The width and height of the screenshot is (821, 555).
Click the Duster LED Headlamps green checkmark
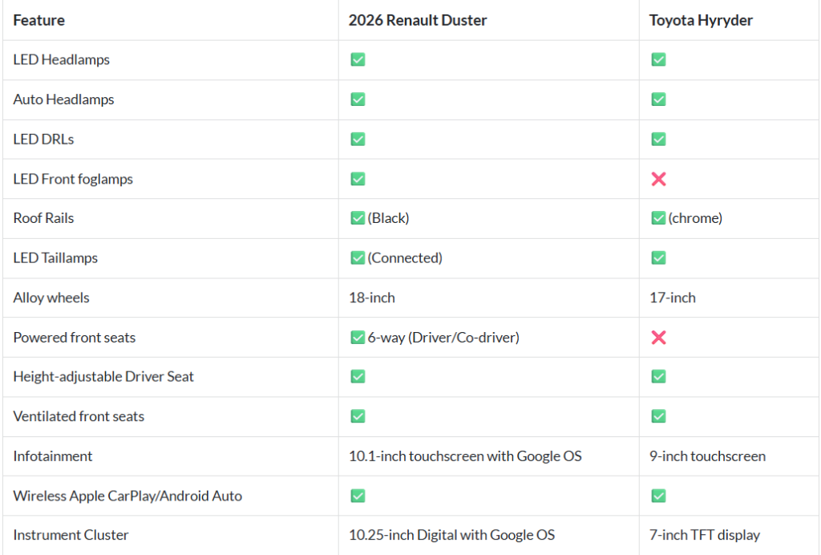point(358,59)
